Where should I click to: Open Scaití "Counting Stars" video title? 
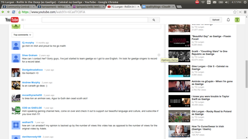click(x=210, y=53)
